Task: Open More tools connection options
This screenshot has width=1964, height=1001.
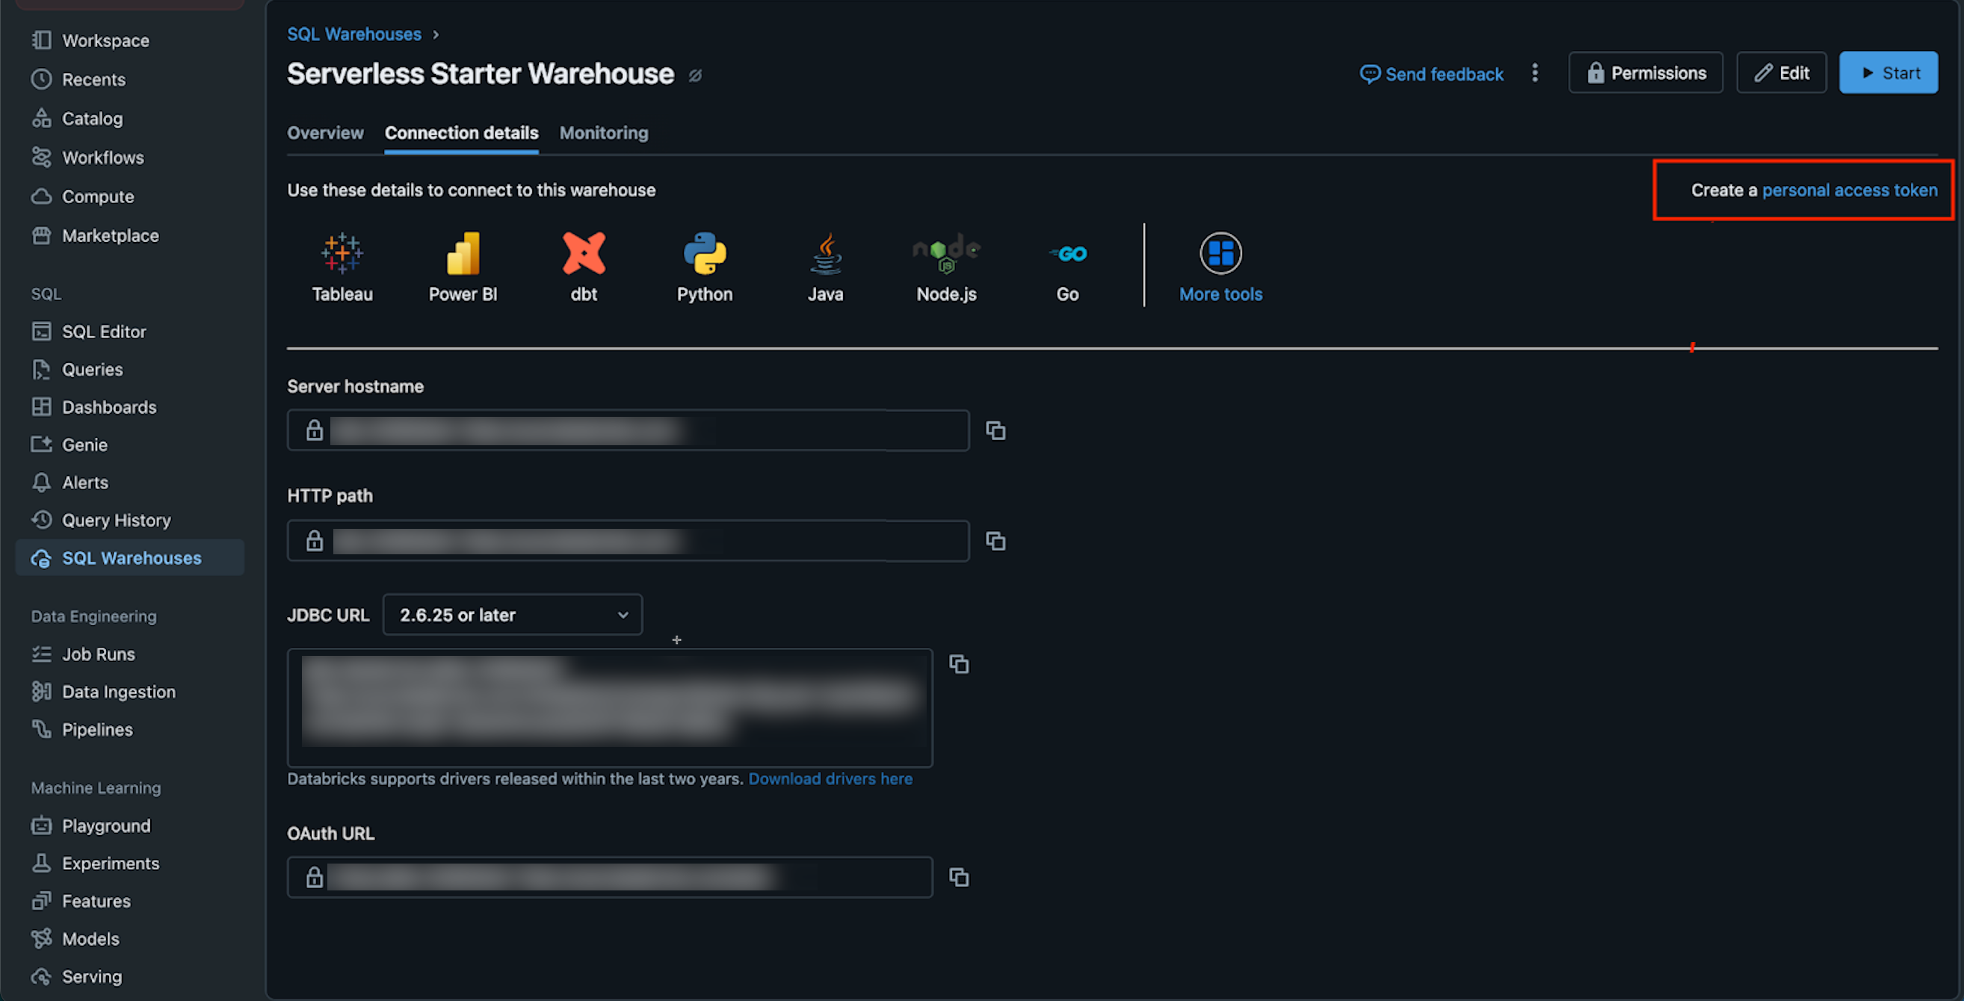Action: (1220, 267)
